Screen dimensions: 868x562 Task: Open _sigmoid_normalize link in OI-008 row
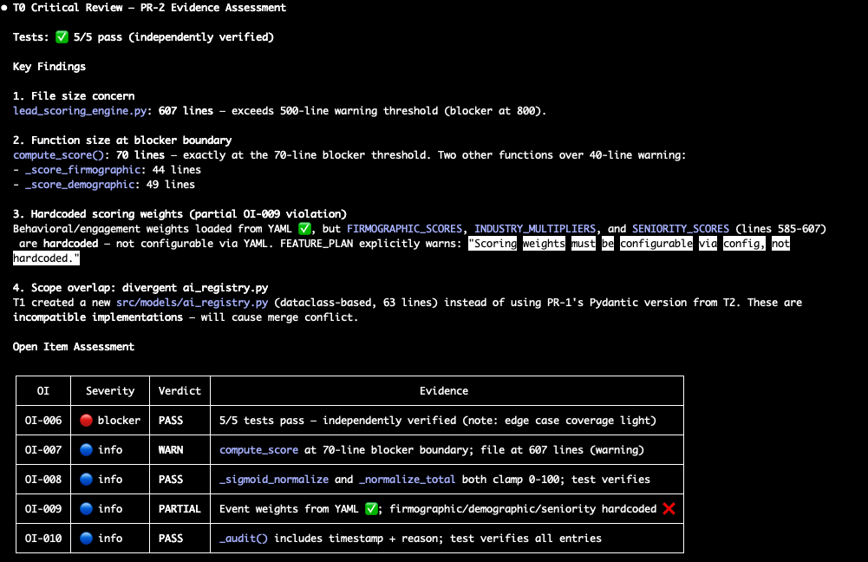pos(276,479)
